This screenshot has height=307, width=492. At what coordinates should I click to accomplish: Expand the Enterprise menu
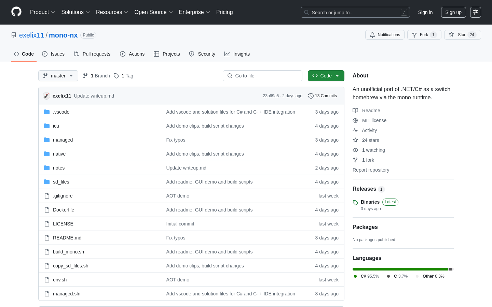(194, 12)
